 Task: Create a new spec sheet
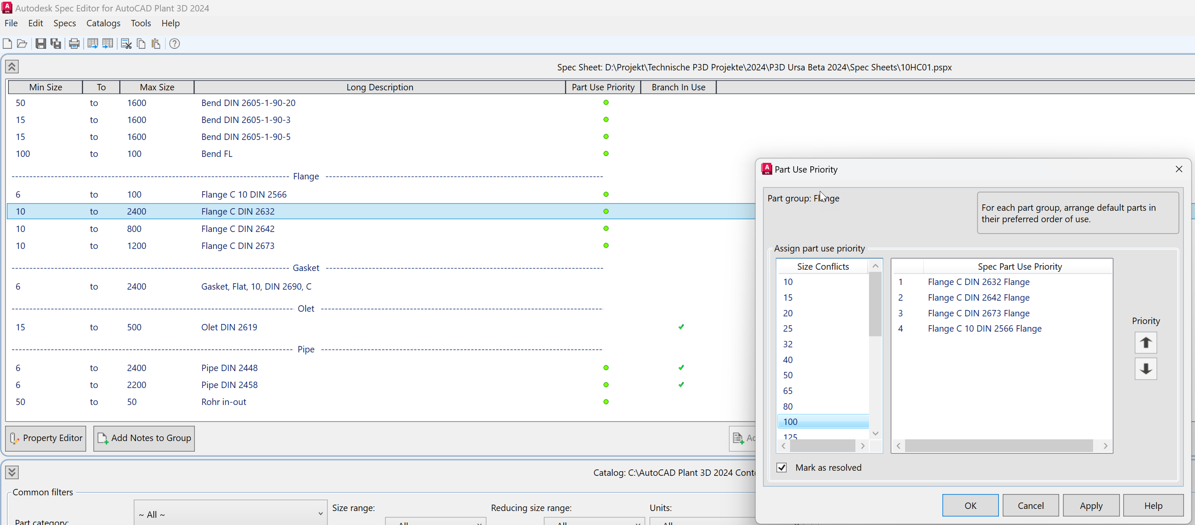(7, 44)
